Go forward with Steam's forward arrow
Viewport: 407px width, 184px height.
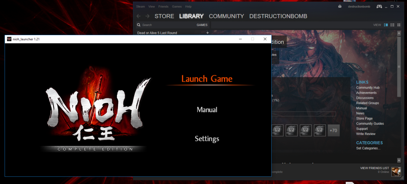point(147,16)
